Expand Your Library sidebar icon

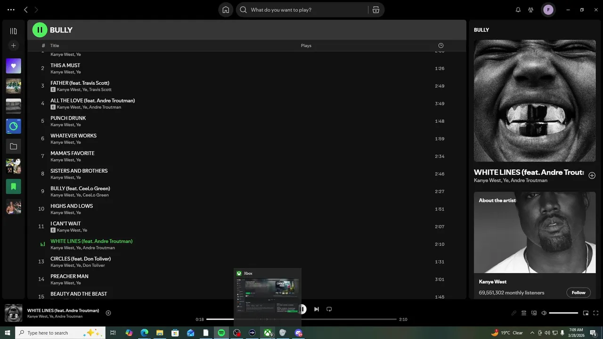13,31
